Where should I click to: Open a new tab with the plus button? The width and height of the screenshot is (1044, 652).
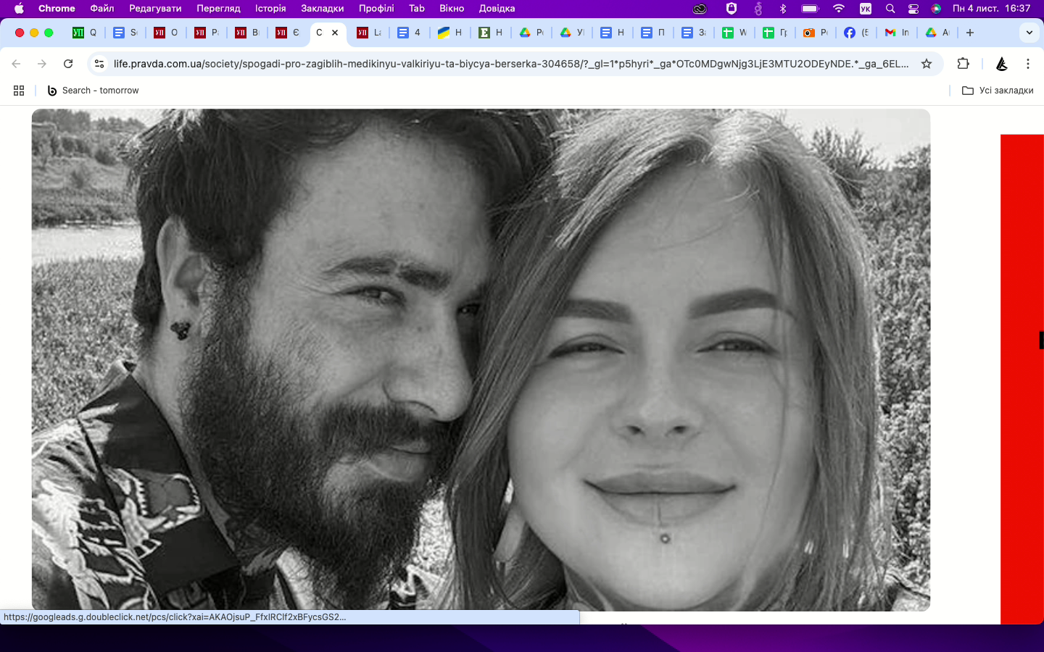970,33
